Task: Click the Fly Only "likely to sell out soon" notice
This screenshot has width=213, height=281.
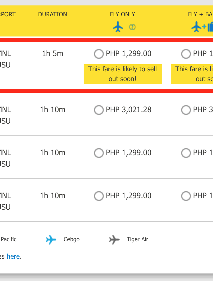Action: pyautogui.click(x=123, y=74)
